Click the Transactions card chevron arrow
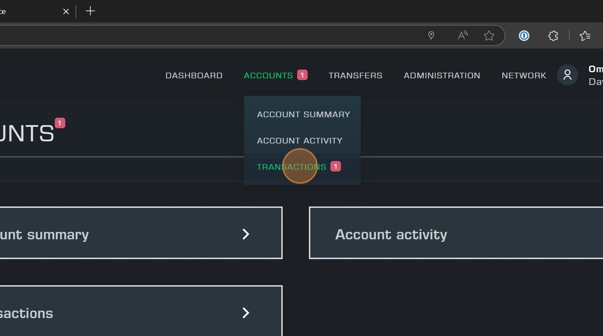The width and height of the screenshot is (603, 336). (x=246, y=313)
